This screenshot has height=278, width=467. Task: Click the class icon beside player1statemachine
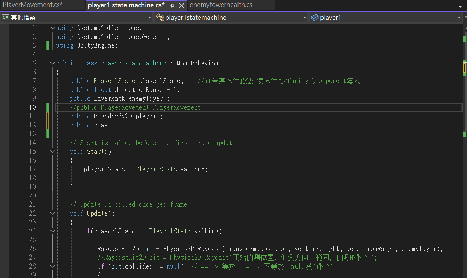coord(160,17)
